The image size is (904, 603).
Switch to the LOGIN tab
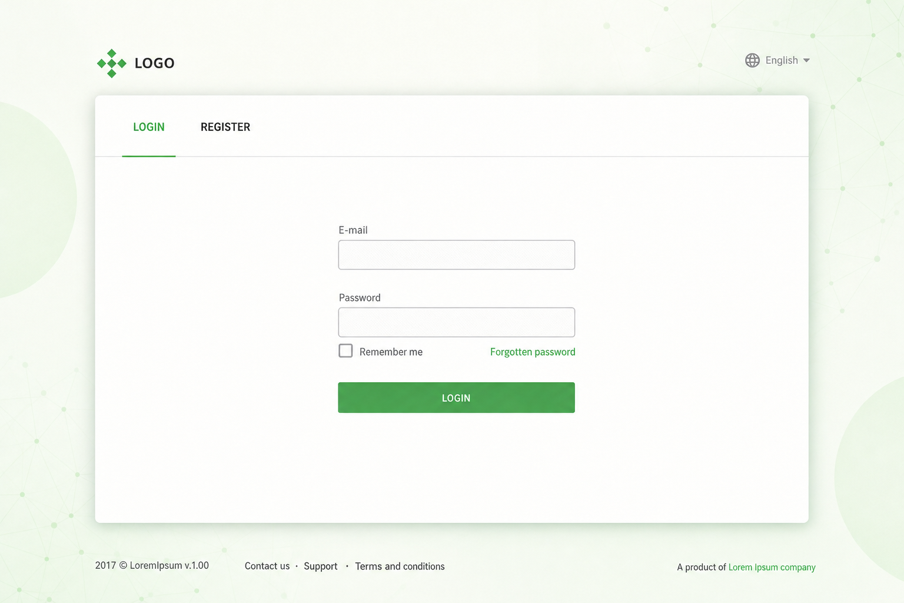coord(149,127)
